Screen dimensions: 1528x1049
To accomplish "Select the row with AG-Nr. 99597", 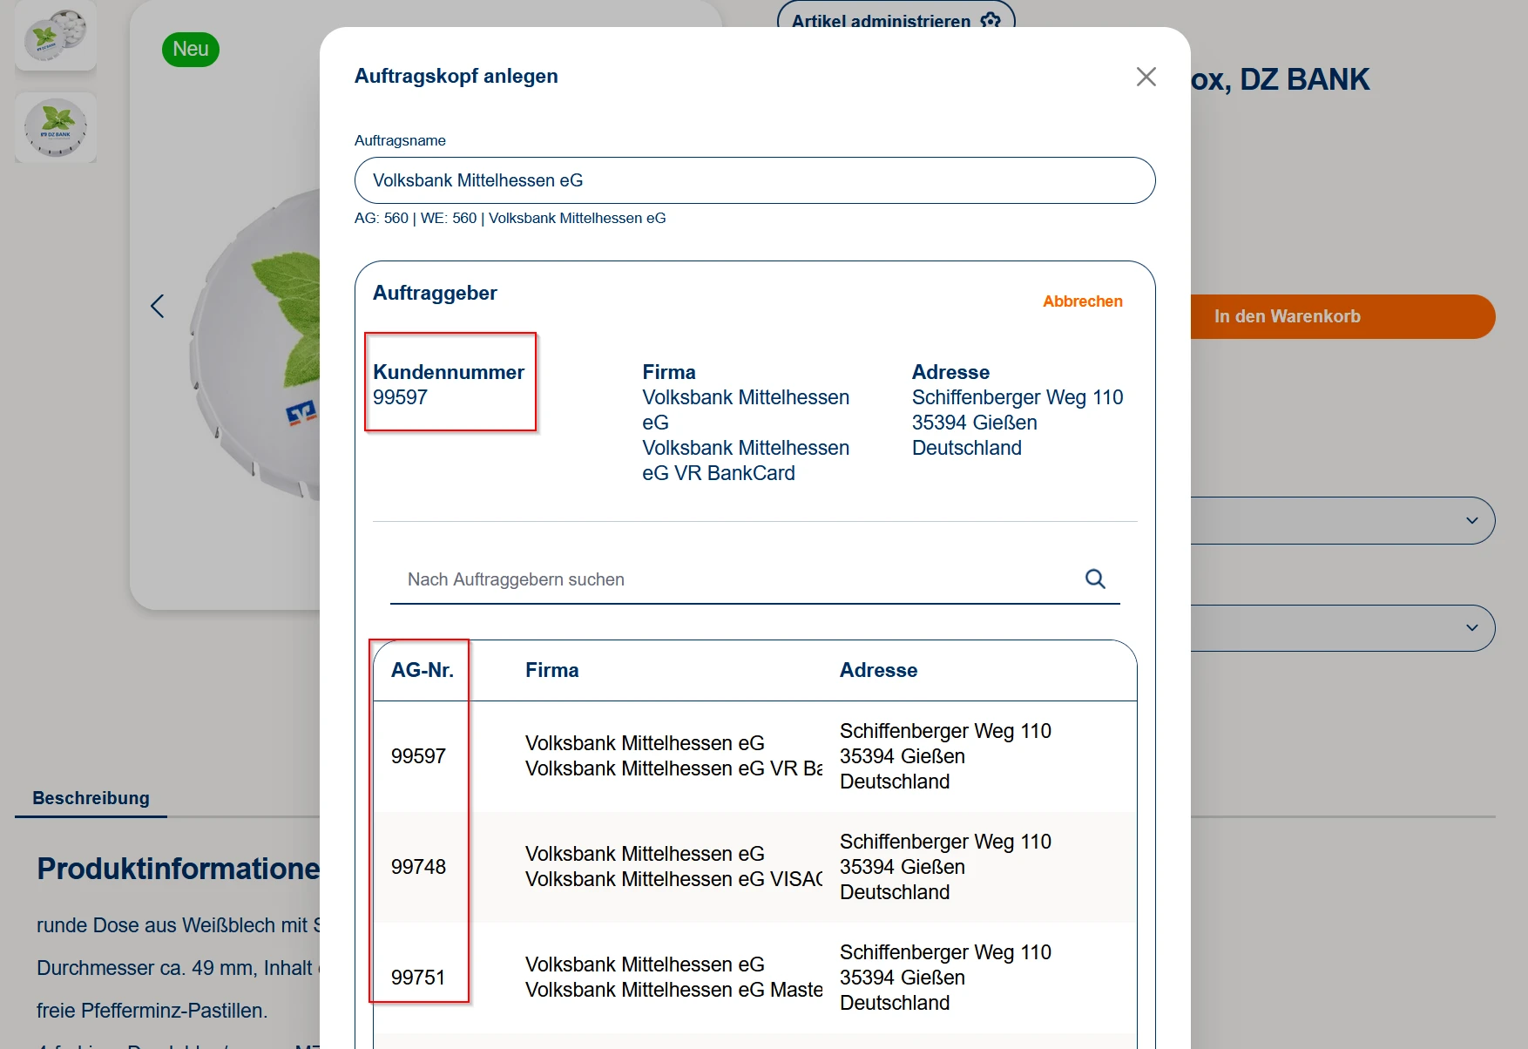I will [x=754, y=756].
